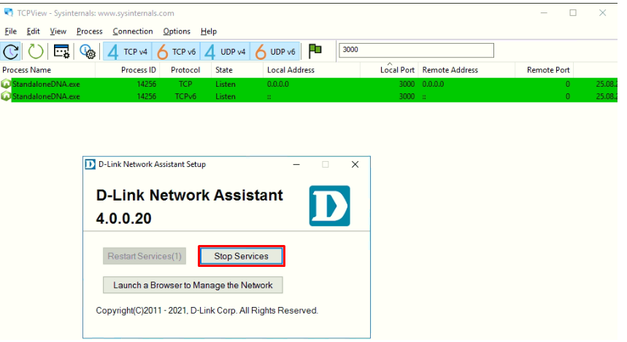Click the auto-refresh clock icon in toolbar
627x342 pixels.
click(x=11, y=51)
